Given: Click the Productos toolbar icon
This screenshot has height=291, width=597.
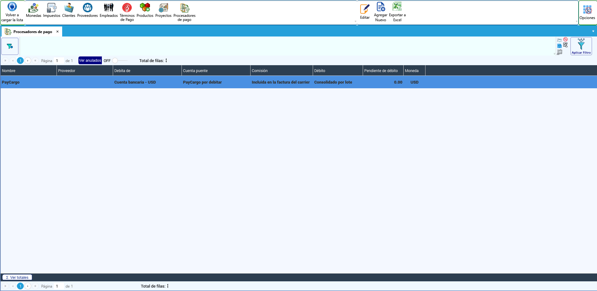Looking at the screenshot, I should (145, 10).
